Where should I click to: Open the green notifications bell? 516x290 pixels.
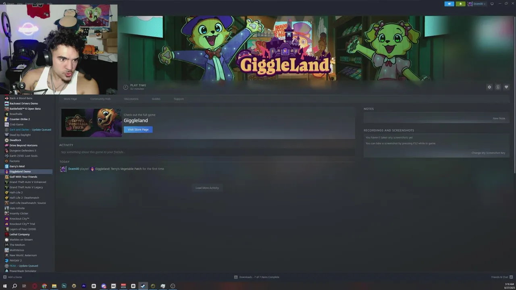[460, 4]
